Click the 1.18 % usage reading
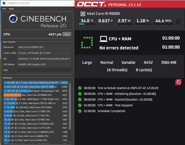The height and width of the screenshot is (145, 185). click(x=142, y=21)
